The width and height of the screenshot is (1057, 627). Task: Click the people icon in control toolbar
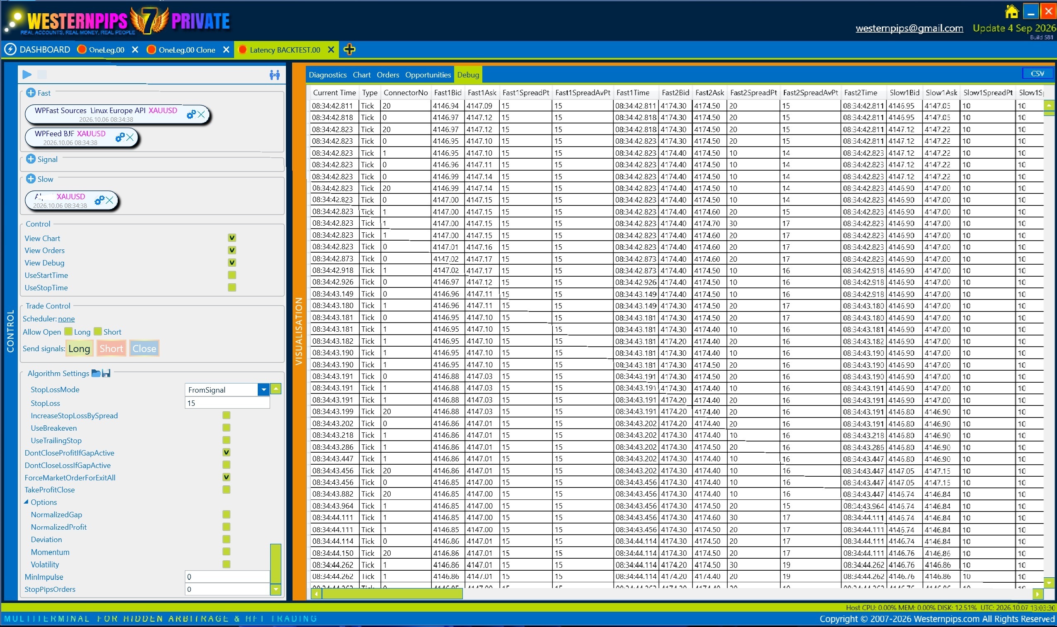click(275, 75)
